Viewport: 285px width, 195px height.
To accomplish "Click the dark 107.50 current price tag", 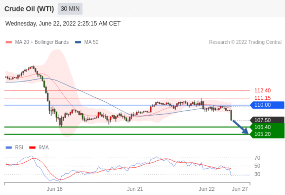I will [267, 120].
